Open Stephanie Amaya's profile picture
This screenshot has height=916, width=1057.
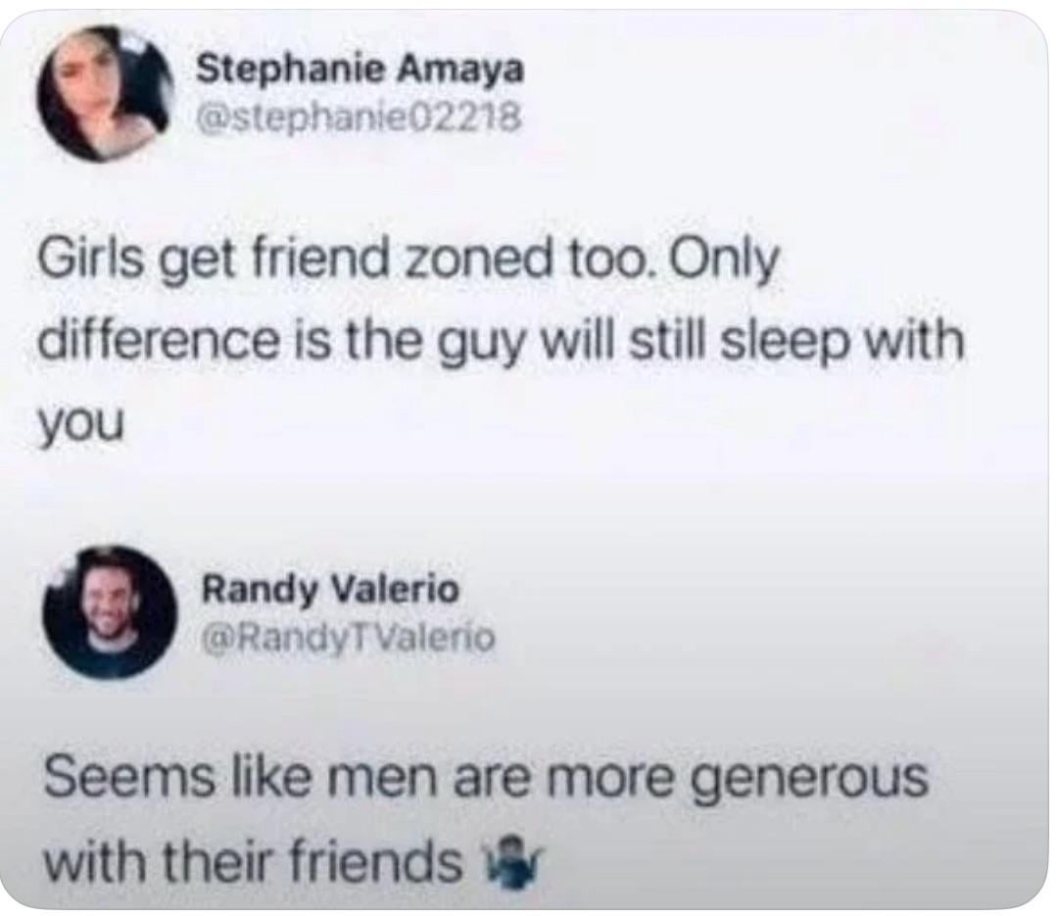[x=105, y=93]
